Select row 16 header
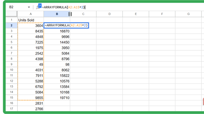This screenshot has width=204, height=114. (x=12, y=103)
